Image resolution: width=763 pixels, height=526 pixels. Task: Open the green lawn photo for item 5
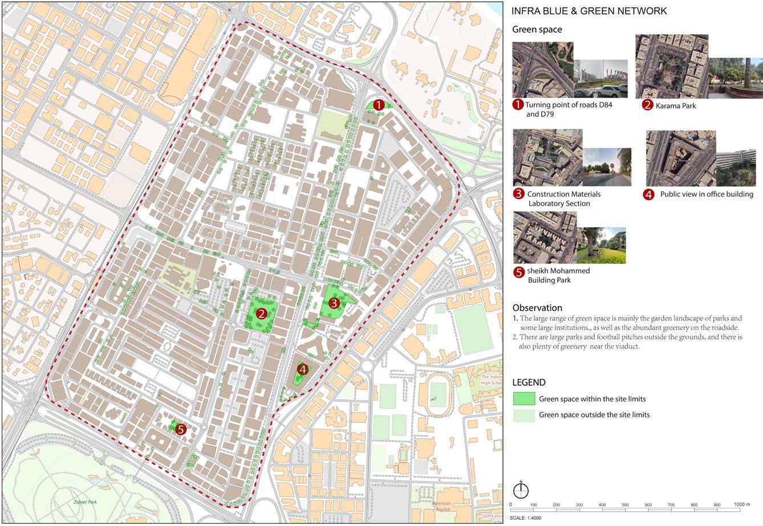(601, 246)
